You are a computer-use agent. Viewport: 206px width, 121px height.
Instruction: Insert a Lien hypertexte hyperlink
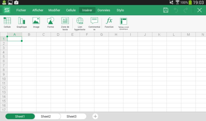click(80, 24)
